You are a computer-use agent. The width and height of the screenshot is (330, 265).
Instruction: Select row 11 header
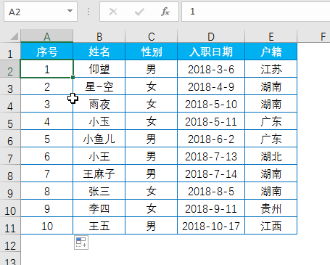[10, 226]
